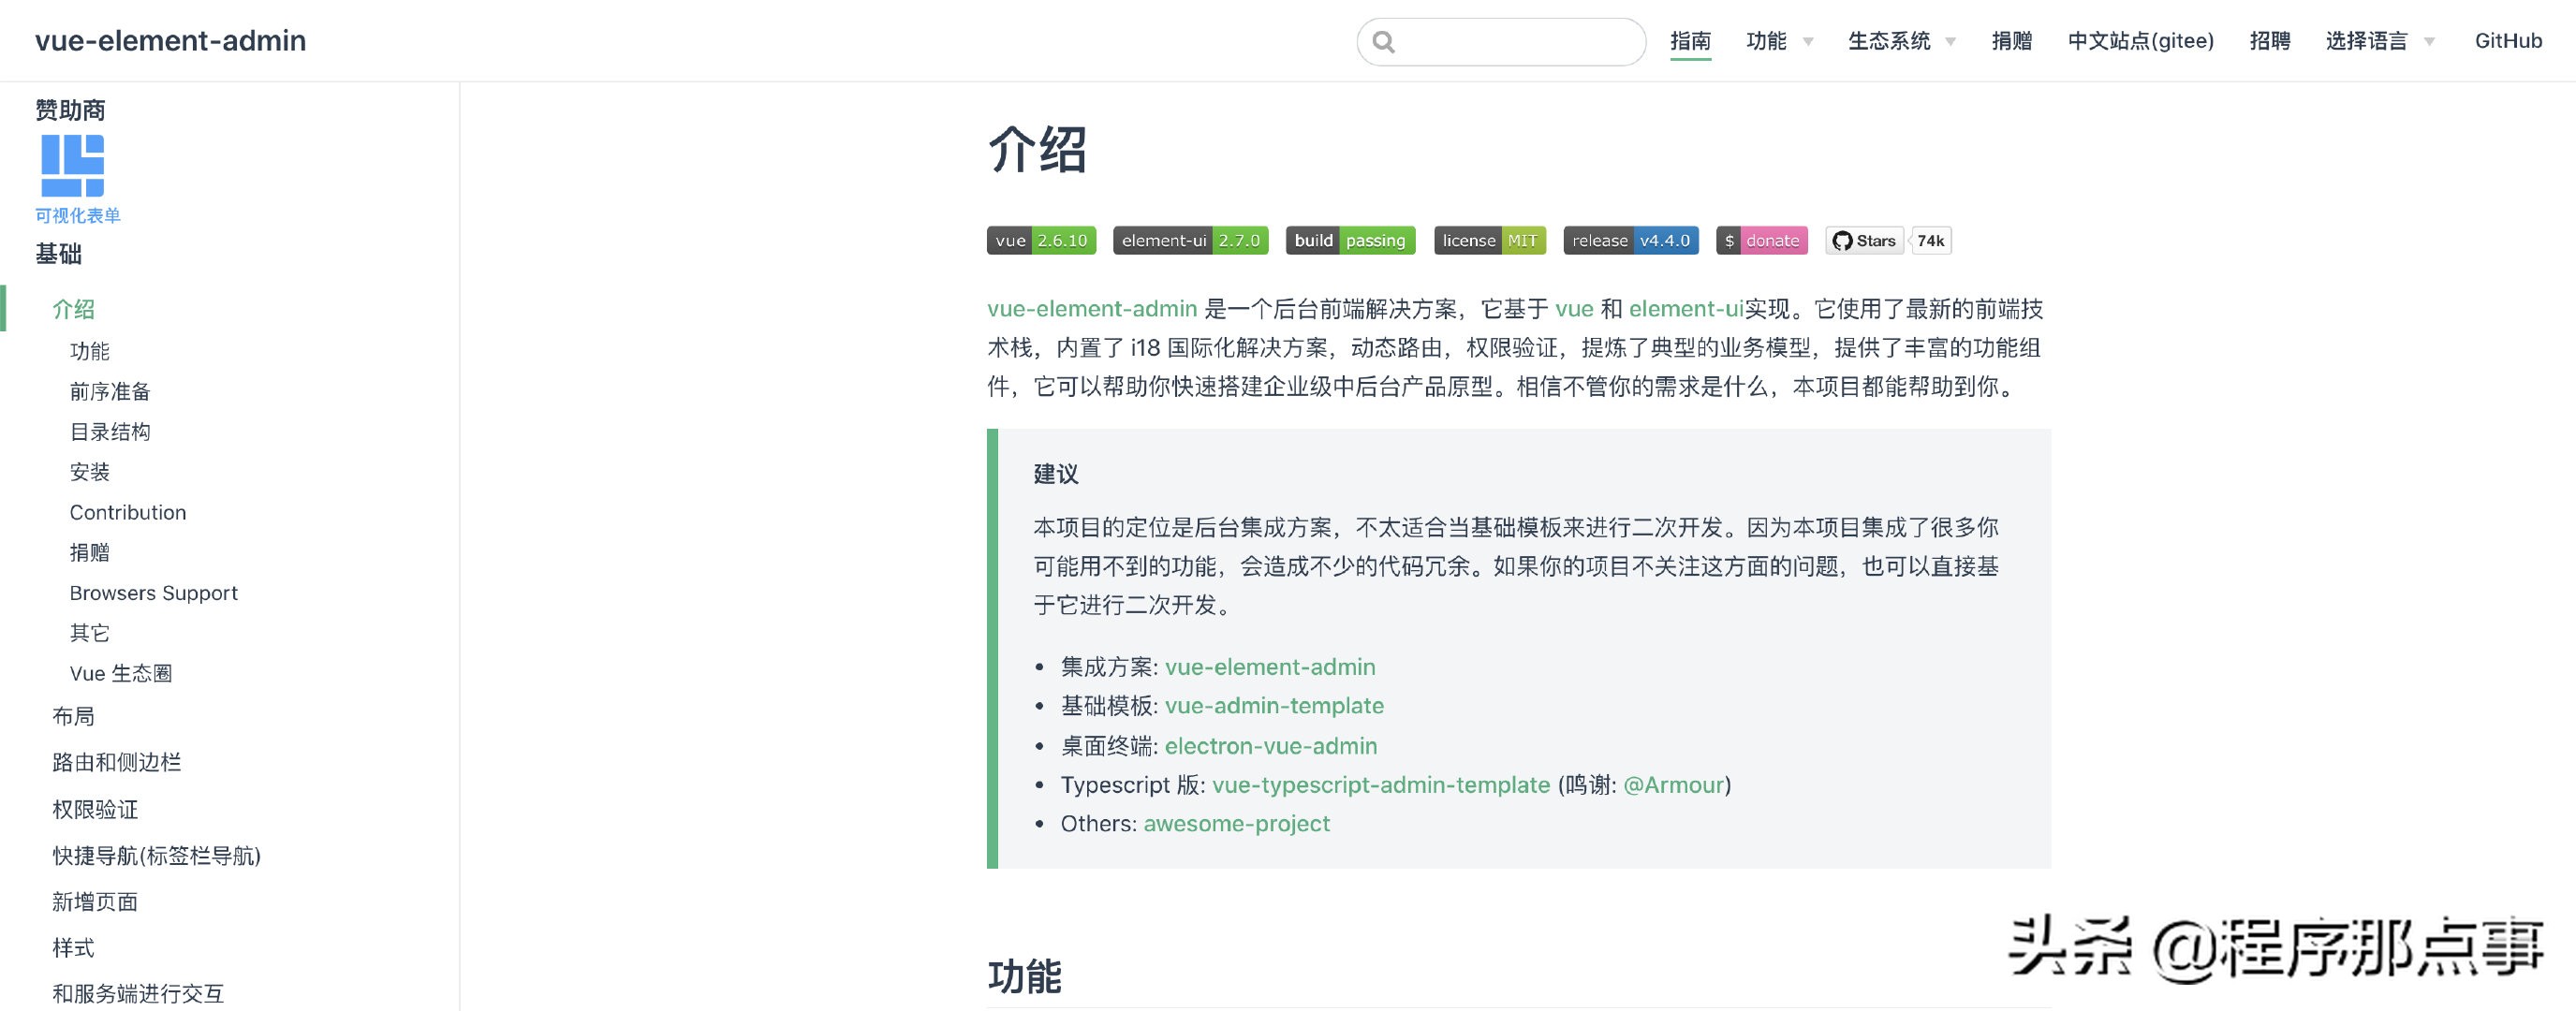
Task: Open the 选择语言 language menu
Action: pyautogui.click(x=2366, y=41)
